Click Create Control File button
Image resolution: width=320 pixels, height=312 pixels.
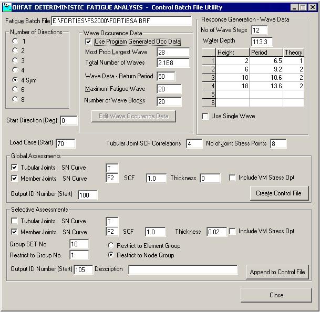[280, 193]
